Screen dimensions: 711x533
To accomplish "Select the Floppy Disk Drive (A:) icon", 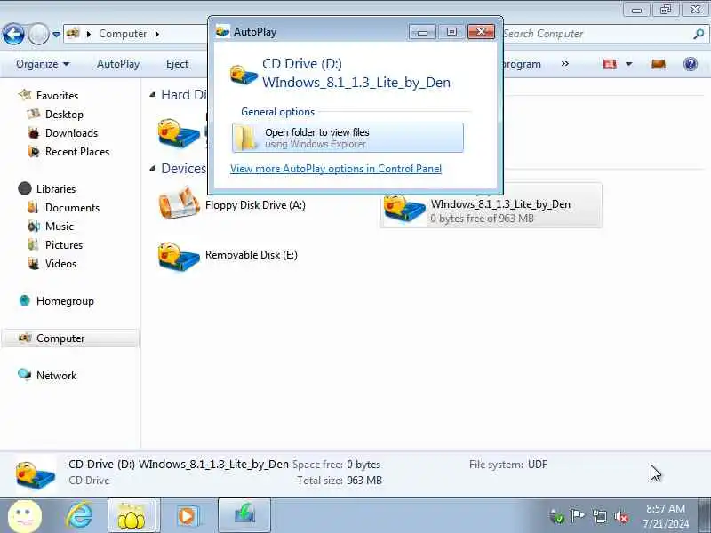I will coord(180,204).
